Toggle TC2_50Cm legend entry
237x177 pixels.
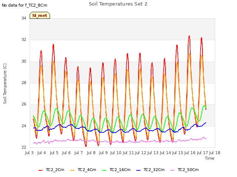184,170
